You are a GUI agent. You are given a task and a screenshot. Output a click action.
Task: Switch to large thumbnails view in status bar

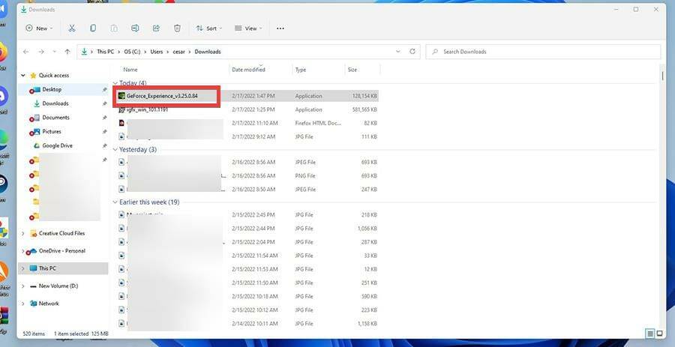(x=660, y=333)
